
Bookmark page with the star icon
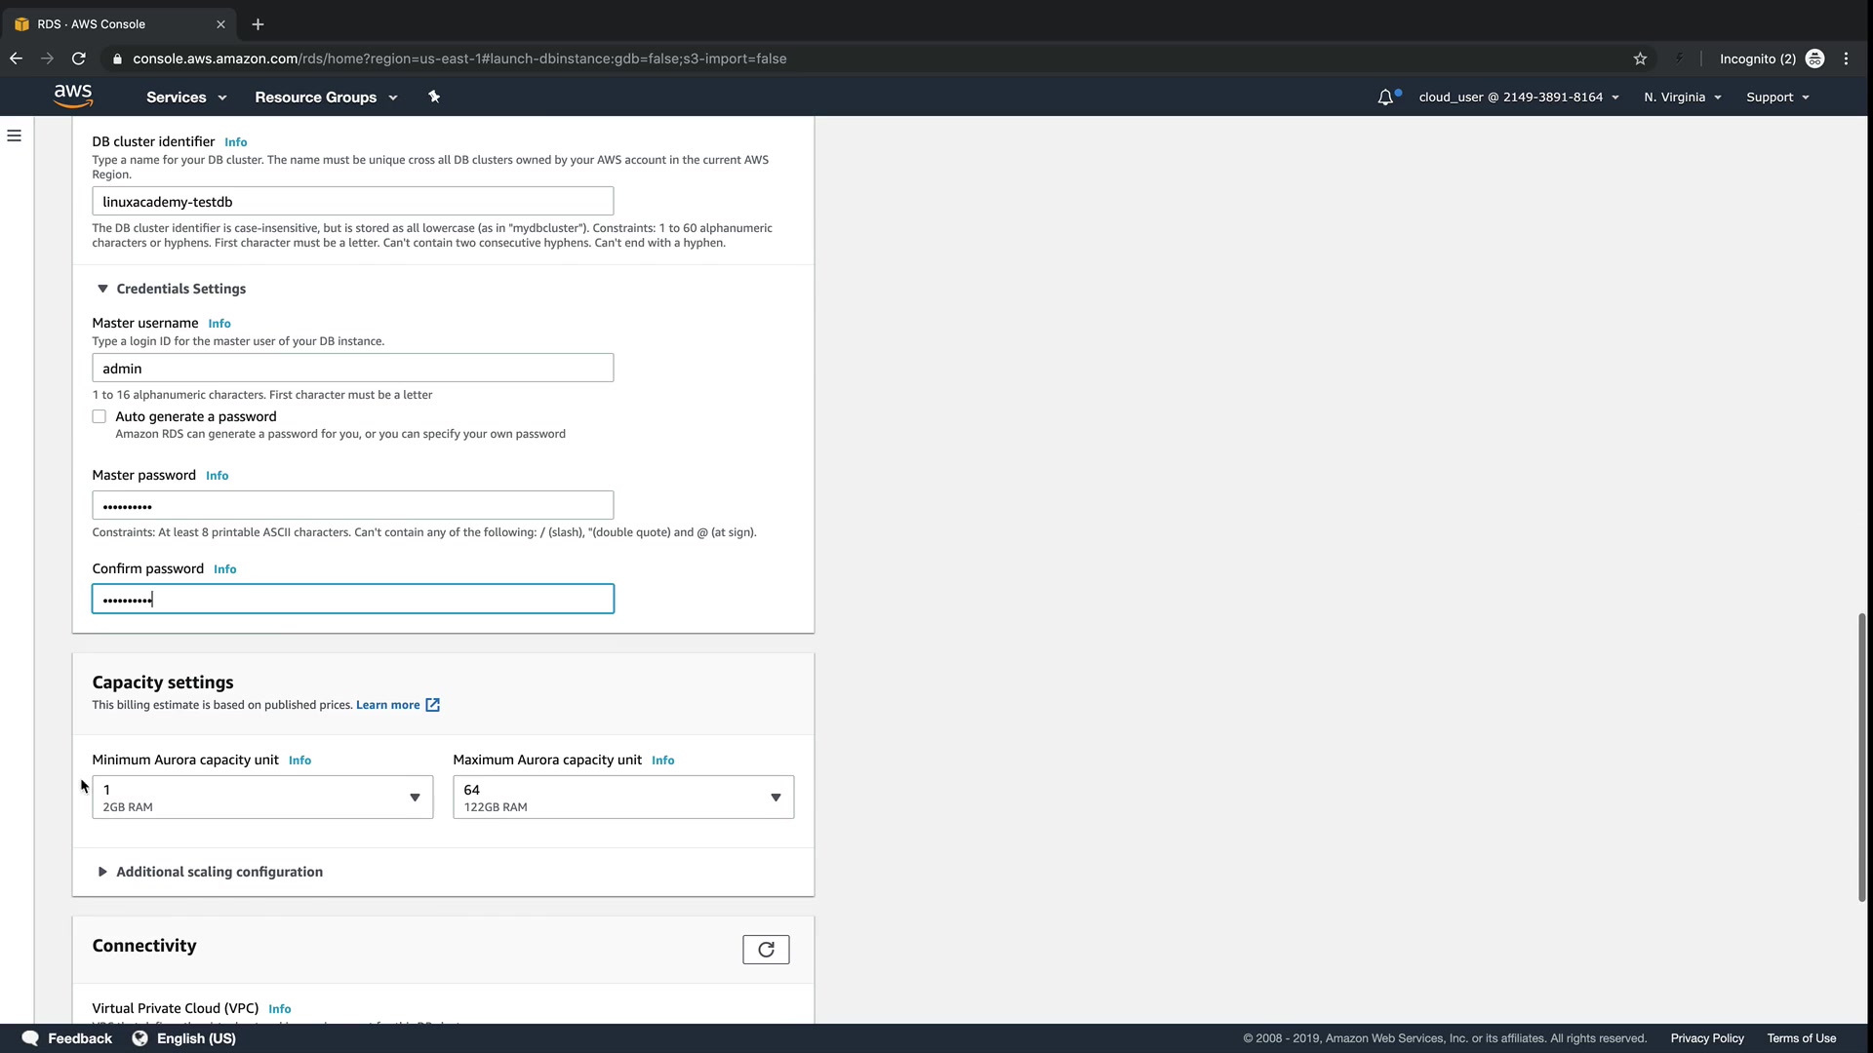[1640, 58]
